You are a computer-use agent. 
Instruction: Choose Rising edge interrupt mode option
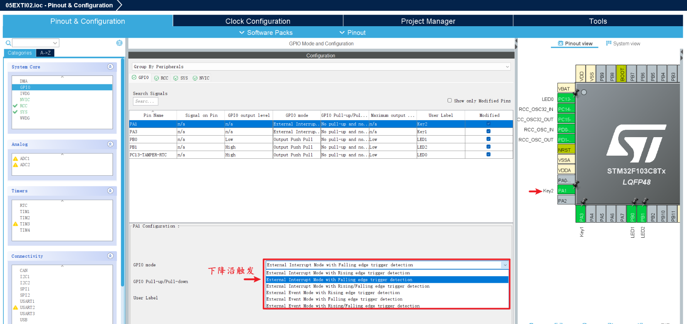387,273
